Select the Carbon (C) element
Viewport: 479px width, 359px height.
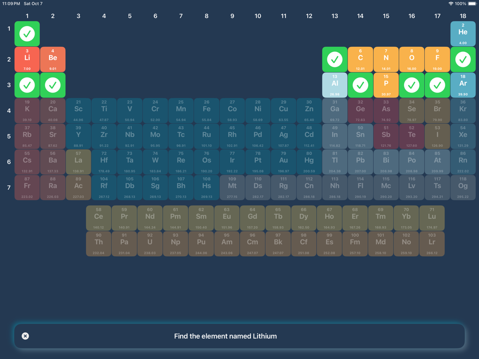(360, 59)
